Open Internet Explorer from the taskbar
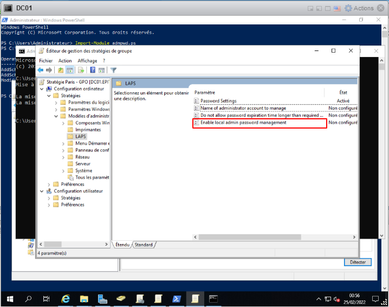 (x=66, y=299)
